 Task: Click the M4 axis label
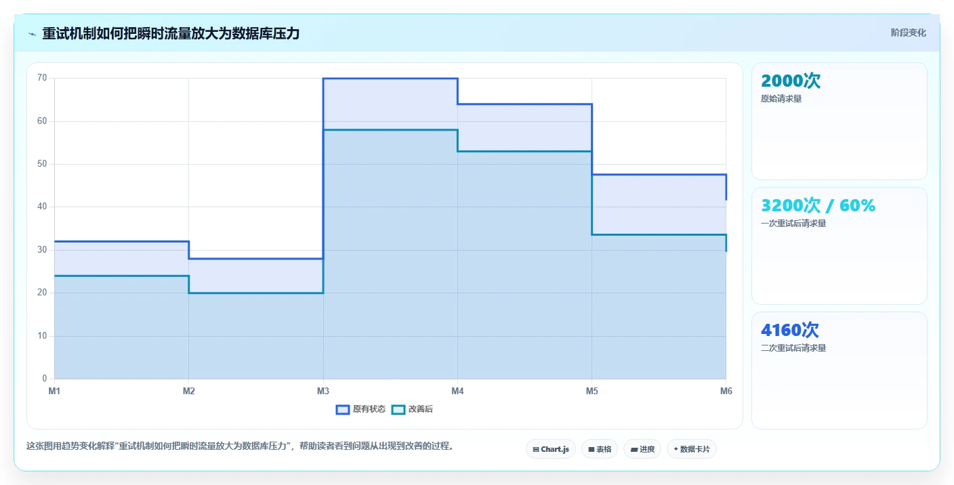coord(457,391)
